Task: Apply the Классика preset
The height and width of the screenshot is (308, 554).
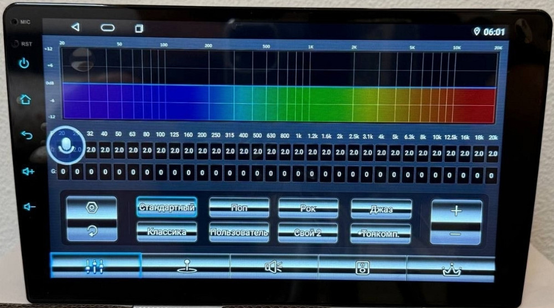Action: 167,232
